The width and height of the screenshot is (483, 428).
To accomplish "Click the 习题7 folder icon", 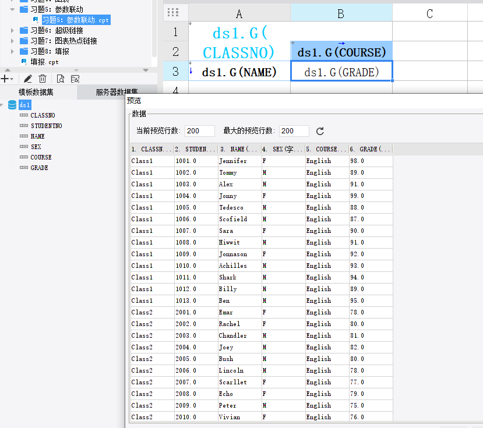I will (24, 41).
